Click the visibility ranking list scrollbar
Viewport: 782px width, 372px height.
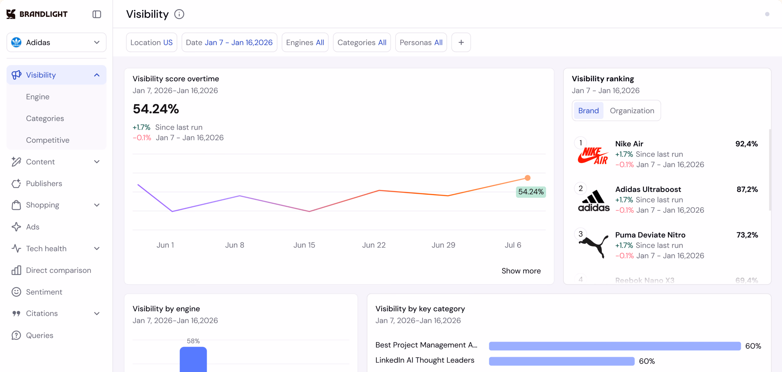coord(770,170)
